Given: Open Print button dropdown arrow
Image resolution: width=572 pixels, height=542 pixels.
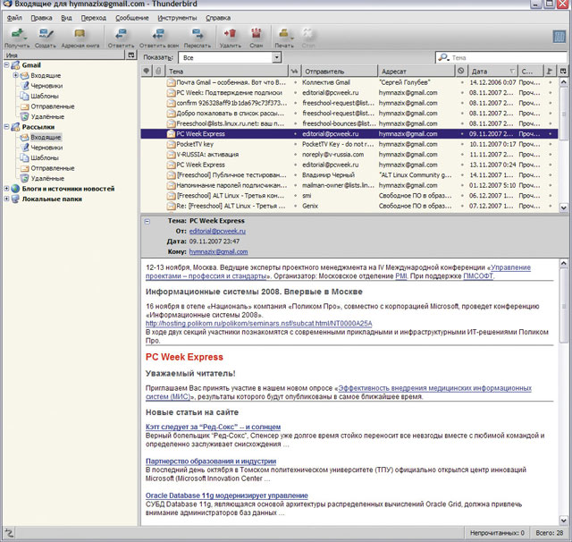Looking at the screenshot, I should pyautogui.click(x=292, y=38).
